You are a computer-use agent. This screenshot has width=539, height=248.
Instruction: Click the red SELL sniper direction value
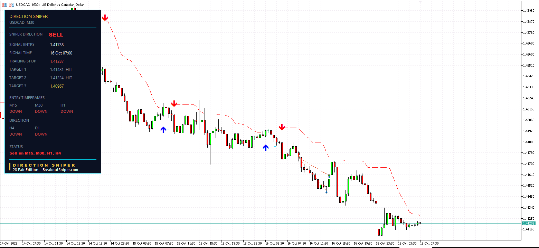pyautogui.click(x=56, y=35)
